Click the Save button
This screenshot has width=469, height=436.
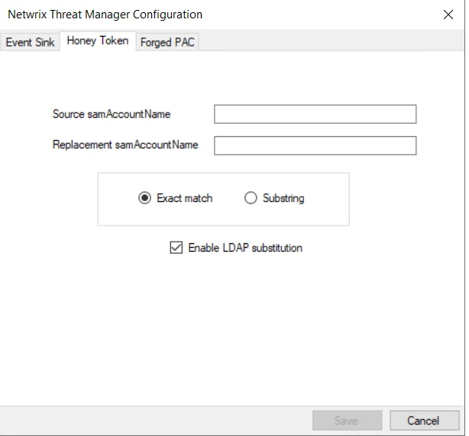347,421
